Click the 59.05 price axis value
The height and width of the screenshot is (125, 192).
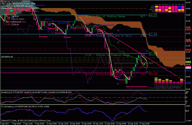tap(188, 77)
